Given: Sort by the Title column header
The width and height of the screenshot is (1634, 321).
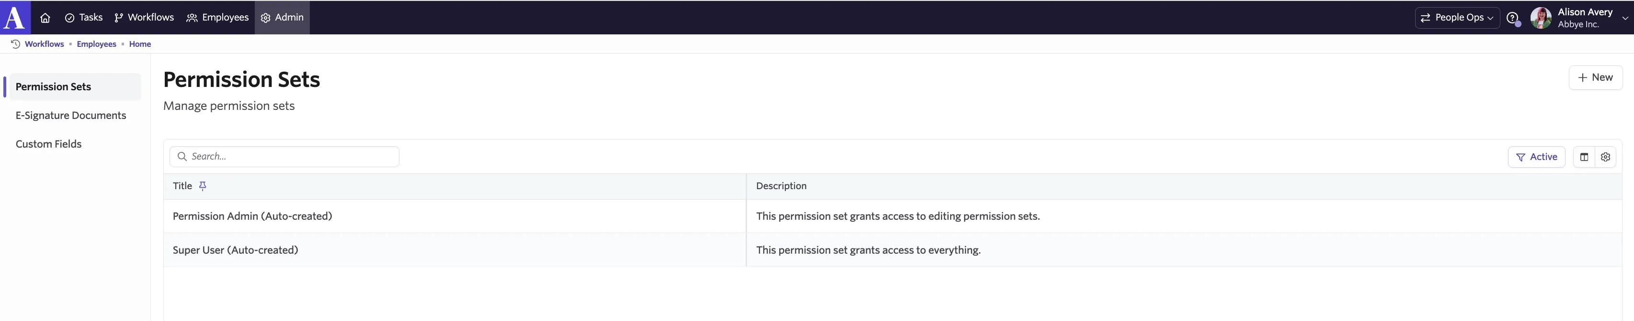Looking at the screenshot, I should click(x=182, y=186).
